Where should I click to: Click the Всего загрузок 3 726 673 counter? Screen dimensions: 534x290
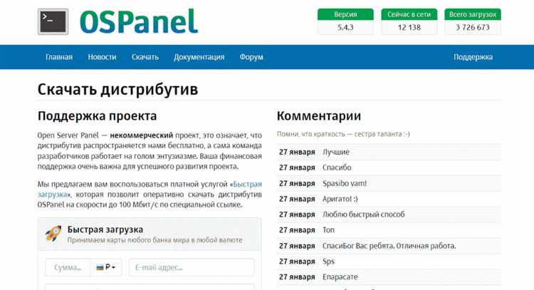[x=473, y=22]
